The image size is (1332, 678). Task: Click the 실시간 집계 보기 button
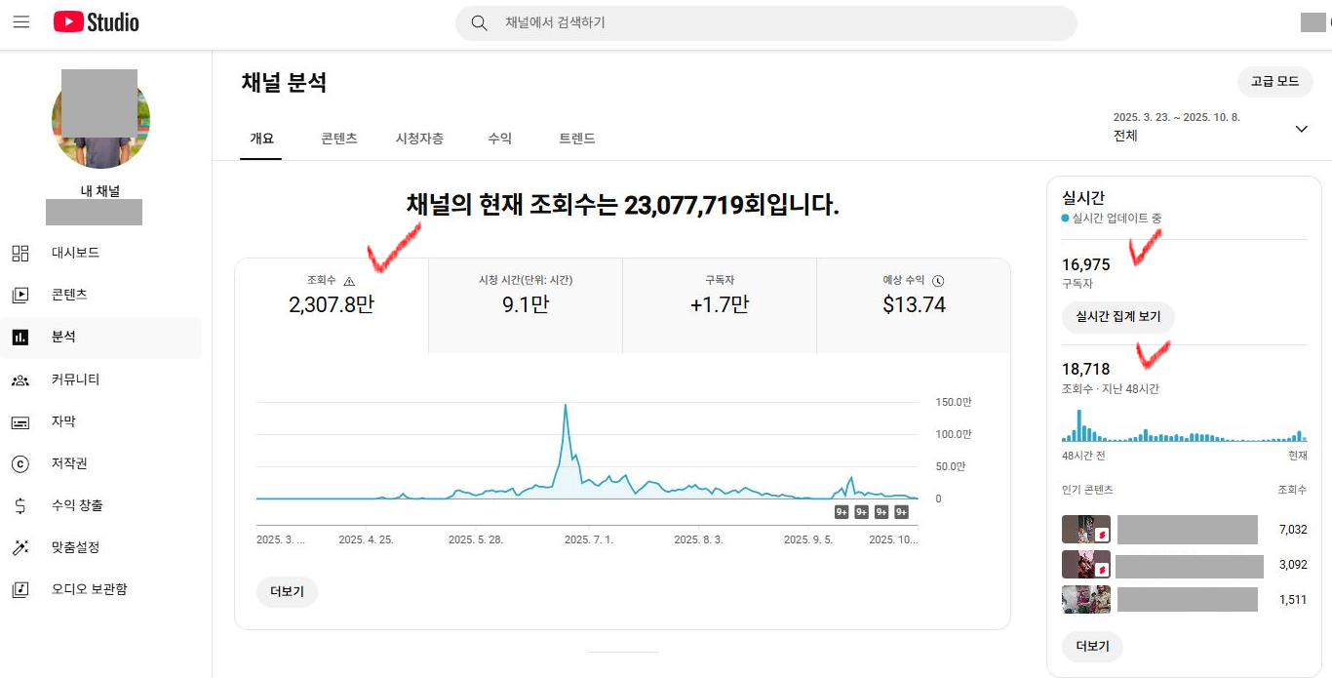pyautogui.click(x=1117, y=316)
